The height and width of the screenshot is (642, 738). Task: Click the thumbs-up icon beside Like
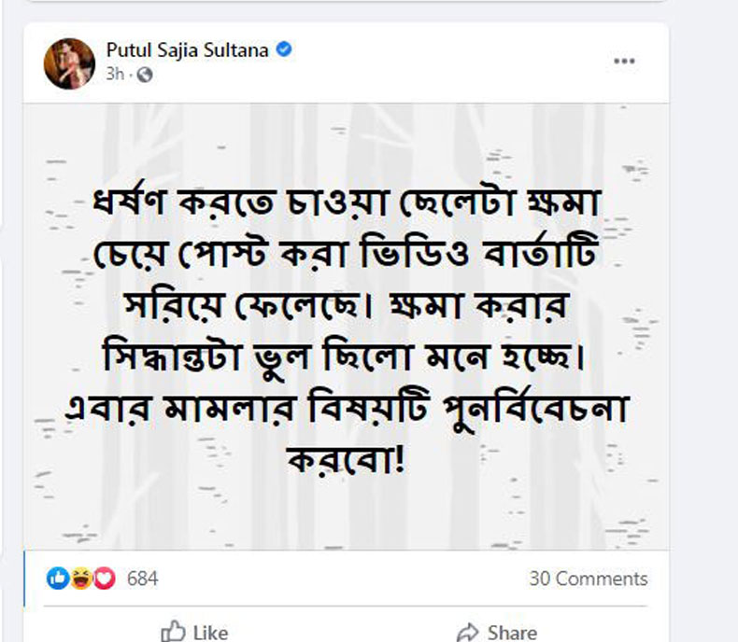[x=173, y=633]
